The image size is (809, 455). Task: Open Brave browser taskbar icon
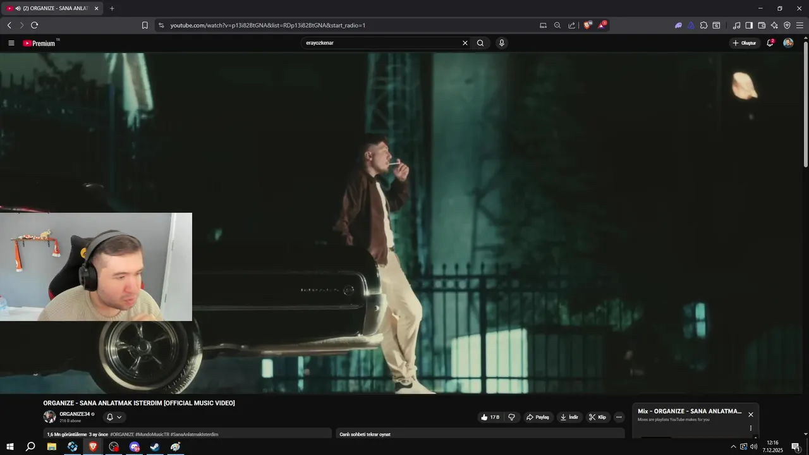point(93,446)
